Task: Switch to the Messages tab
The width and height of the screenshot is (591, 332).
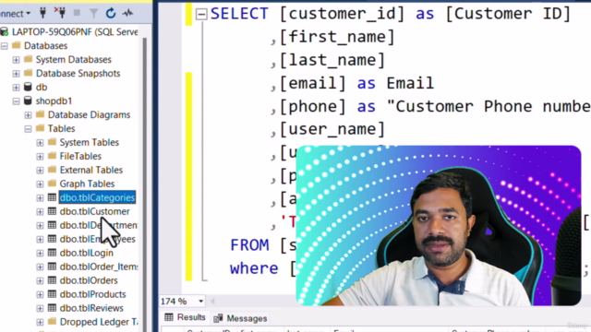Action: click(240, 318)
